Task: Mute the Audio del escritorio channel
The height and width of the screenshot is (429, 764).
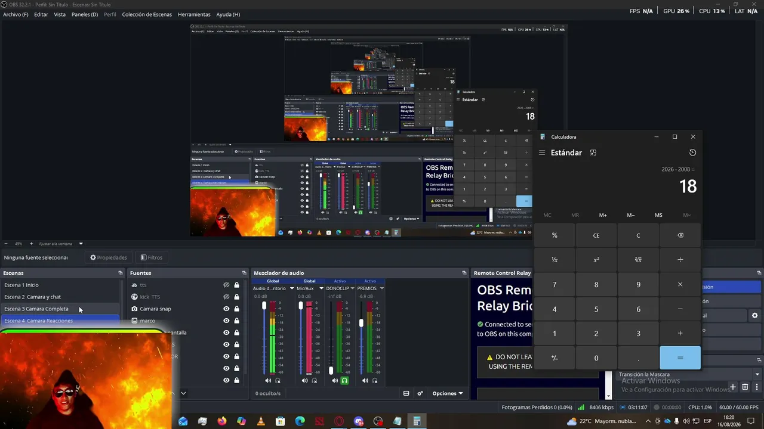Action: click(268, 380)
